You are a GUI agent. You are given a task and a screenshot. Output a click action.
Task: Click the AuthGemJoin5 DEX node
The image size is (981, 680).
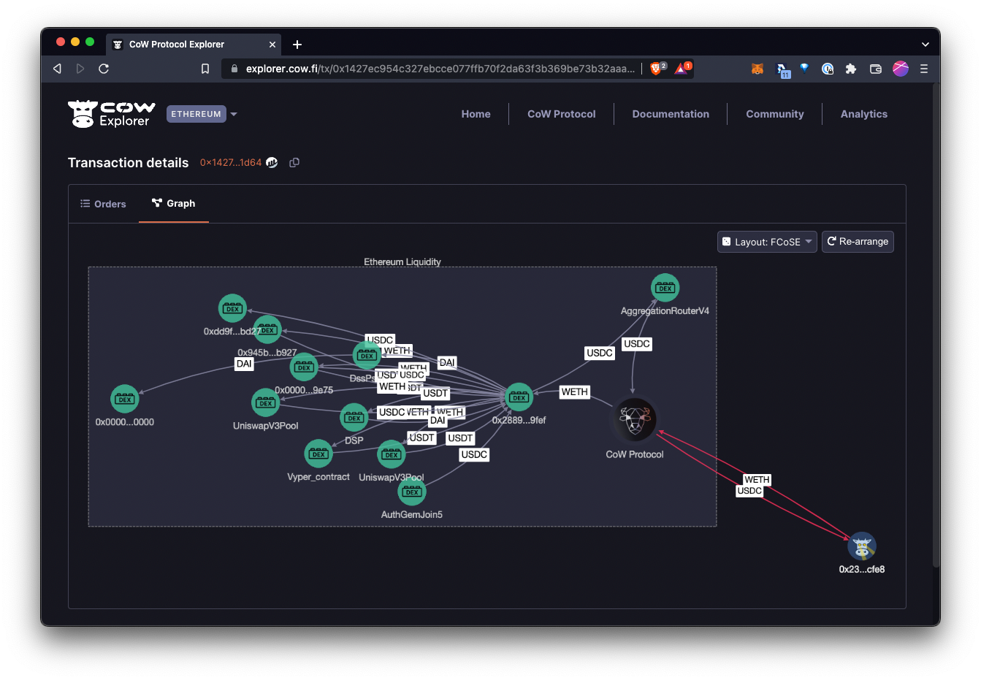(x=411, y=492)
